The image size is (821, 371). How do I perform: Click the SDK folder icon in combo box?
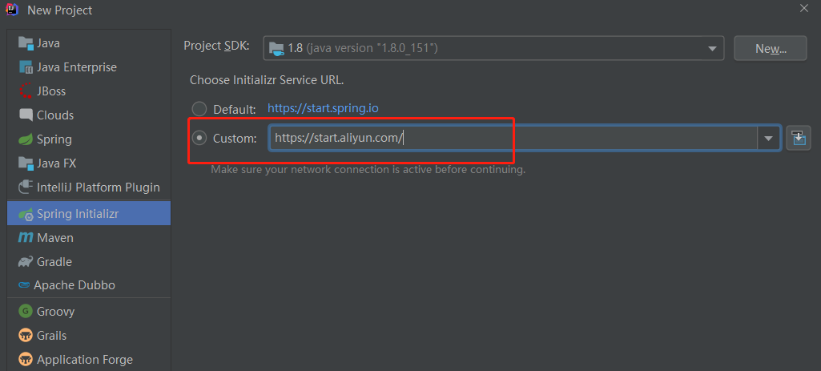(x=276, y=48)
